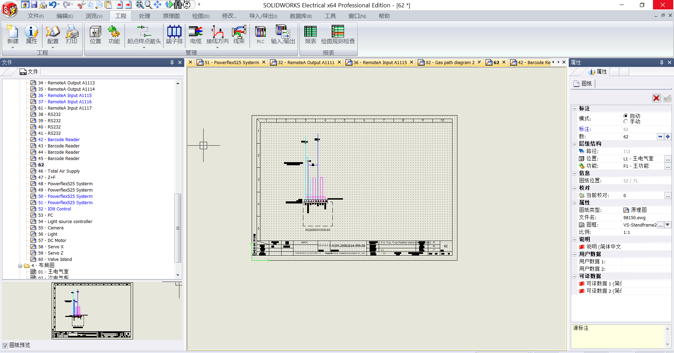
Task: Toggle 图纸预览 (Drawing preview) checkbox
Action: pos(5,345)
